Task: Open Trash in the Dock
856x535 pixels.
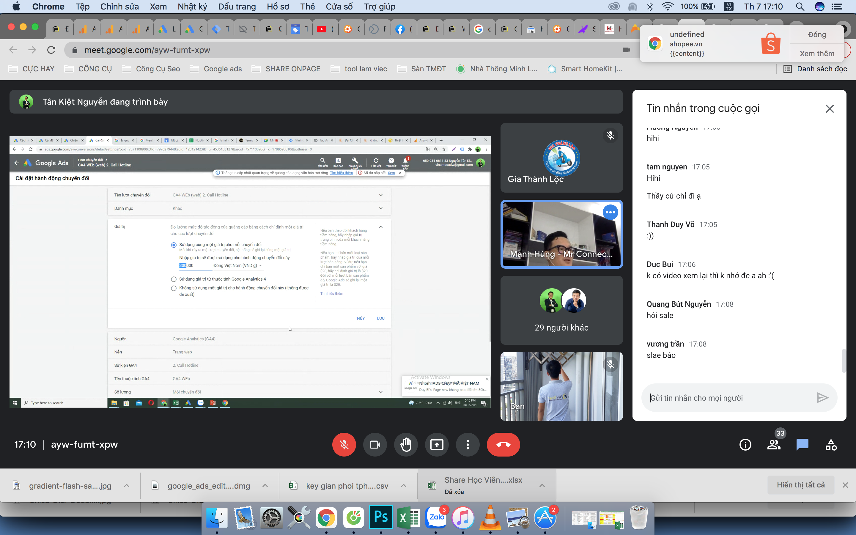Action: pyautogui.click(x=639, y=518)
